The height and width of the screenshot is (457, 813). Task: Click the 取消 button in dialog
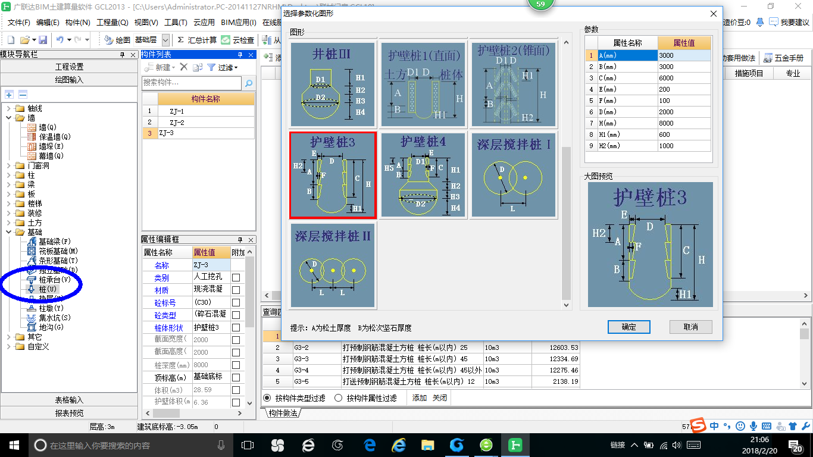point(690,327)
